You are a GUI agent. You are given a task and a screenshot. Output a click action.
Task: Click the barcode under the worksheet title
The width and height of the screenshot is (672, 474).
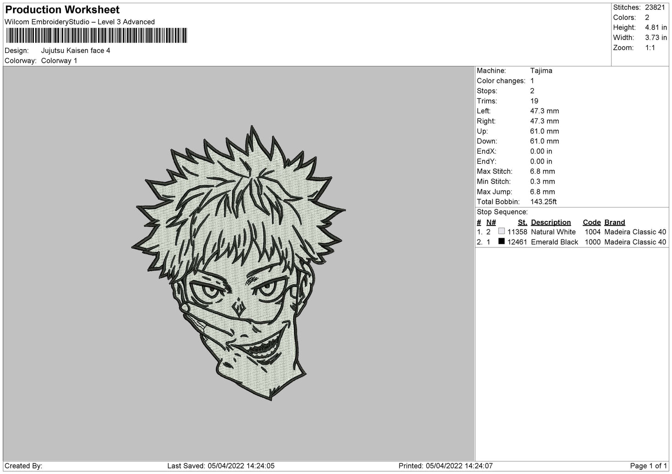coord(97,36)
